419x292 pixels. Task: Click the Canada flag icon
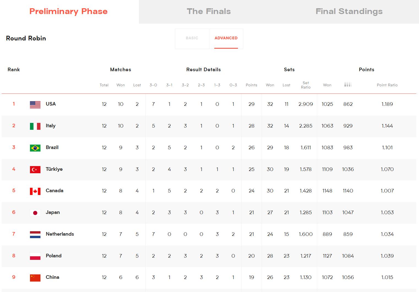(35, 191)
